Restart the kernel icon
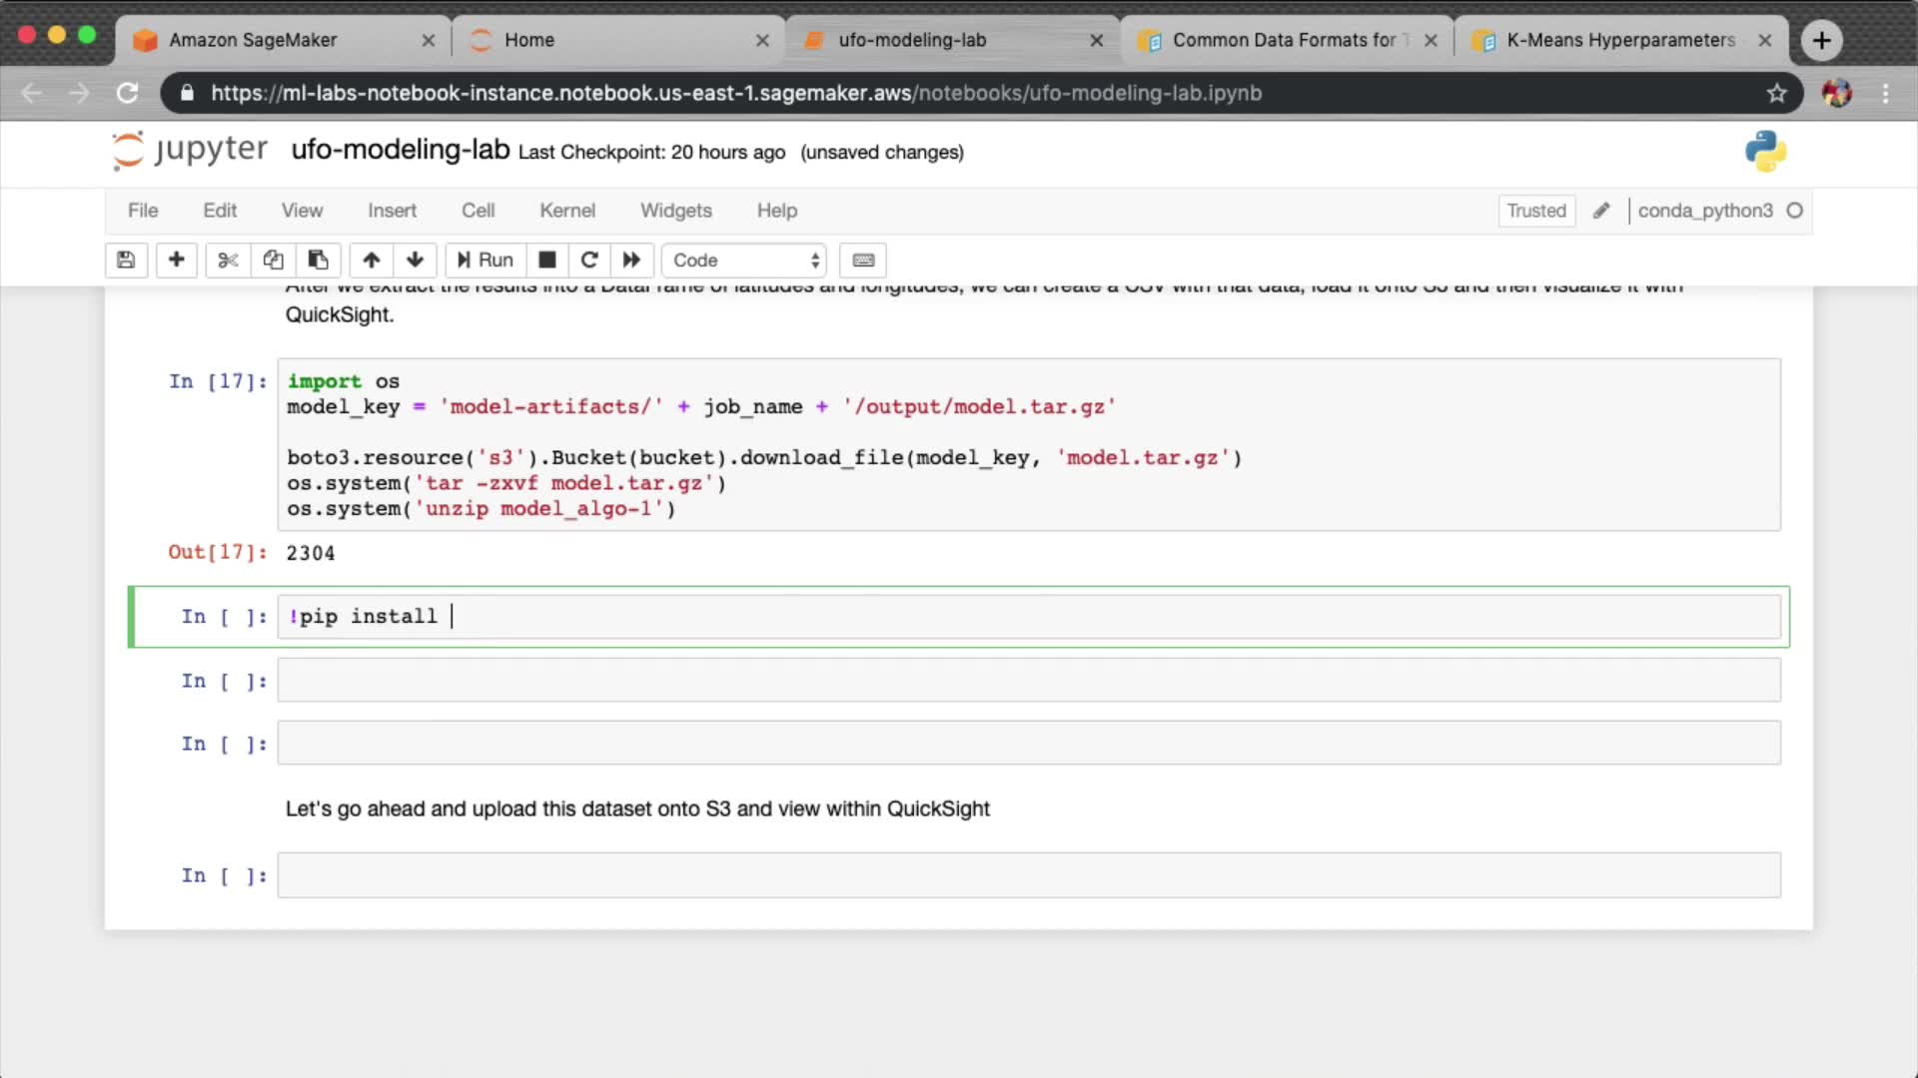This screenshot has width=1918, height=1078. pos(589,261)
